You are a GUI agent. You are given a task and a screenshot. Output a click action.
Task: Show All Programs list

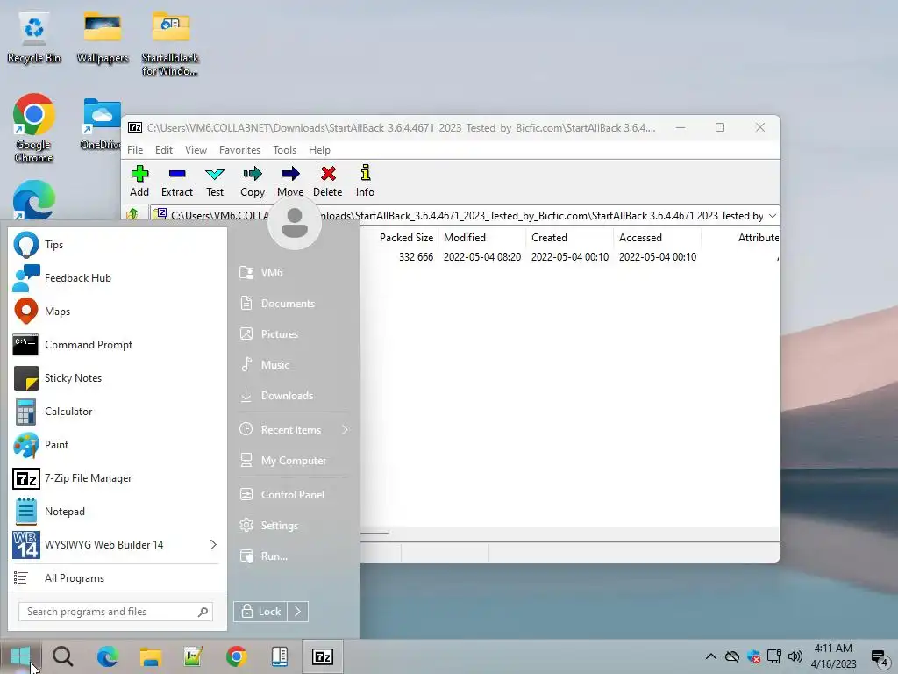pyautogui.click(x=118, y=578)
